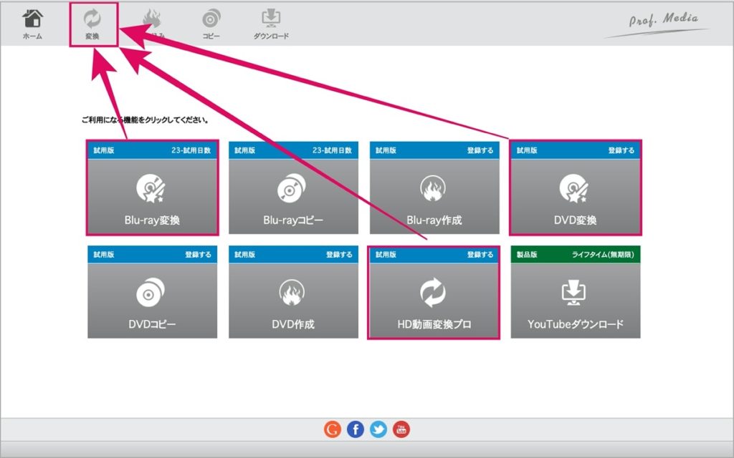This screenshot has width=734, height=458.
Task: Click 試用版 label on the DVD作成 tile
Action: (245, 255)
